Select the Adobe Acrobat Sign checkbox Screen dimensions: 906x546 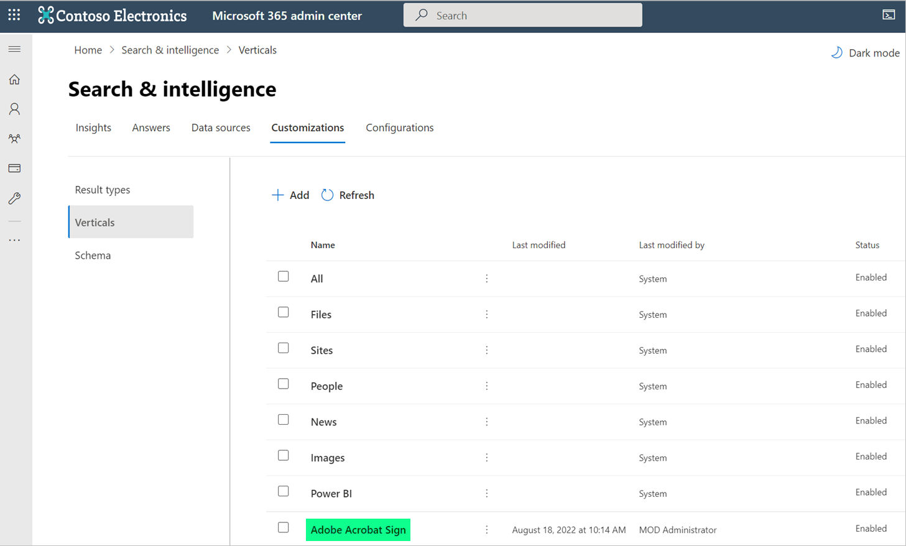284,527
